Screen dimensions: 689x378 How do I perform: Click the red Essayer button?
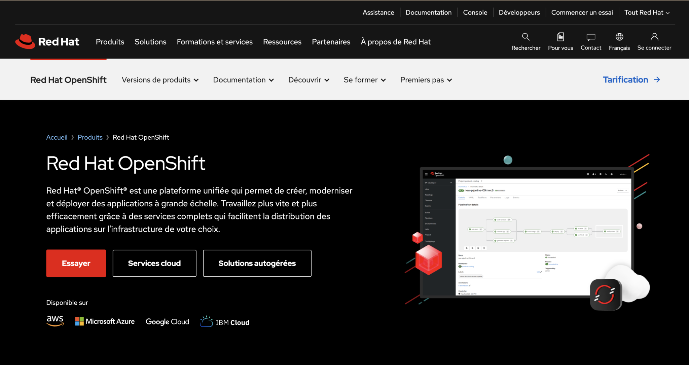(x=76, y=263)
